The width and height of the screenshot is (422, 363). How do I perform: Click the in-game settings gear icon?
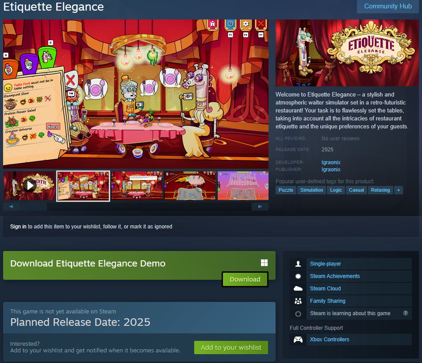[x=246, y=24]
